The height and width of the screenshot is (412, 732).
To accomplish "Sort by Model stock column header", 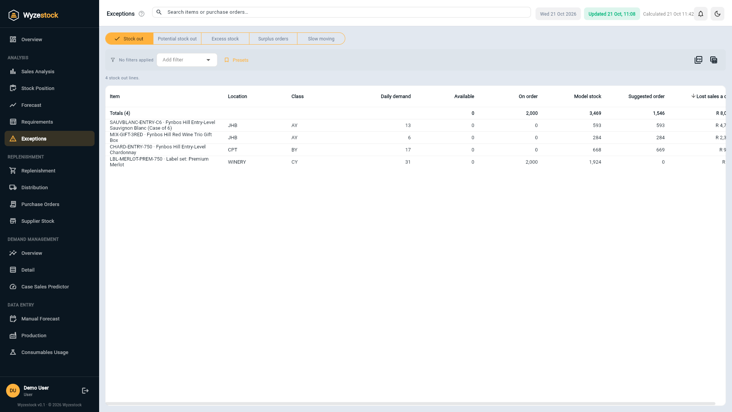I will pyautogui.click(x=588, y=97).
